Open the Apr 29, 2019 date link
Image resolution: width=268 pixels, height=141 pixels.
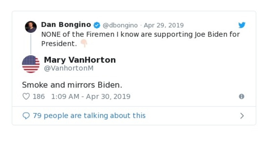[164, 26]
